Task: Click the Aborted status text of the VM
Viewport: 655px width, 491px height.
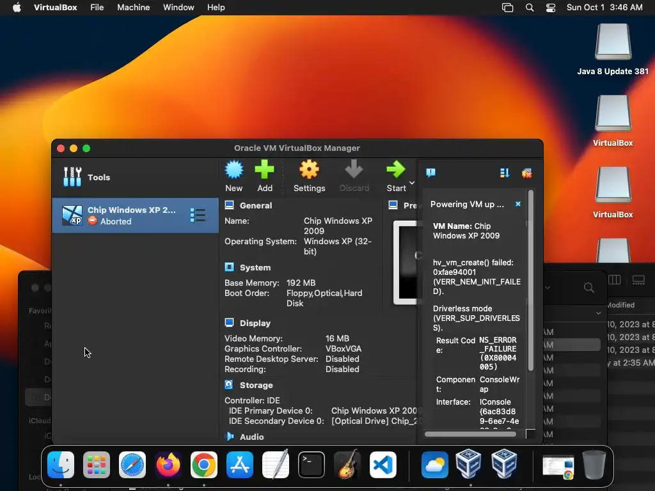Action: [116, 222]
